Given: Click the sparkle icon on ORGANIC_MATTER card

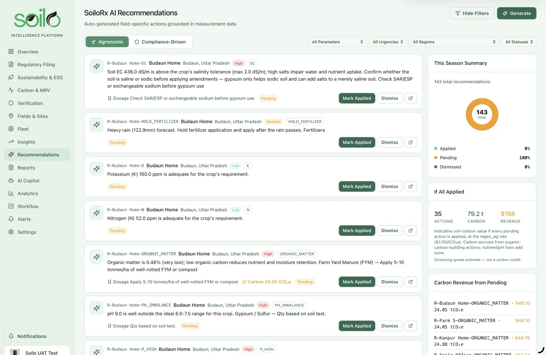Looking at the screenshot, I should (x=97, y=257).
